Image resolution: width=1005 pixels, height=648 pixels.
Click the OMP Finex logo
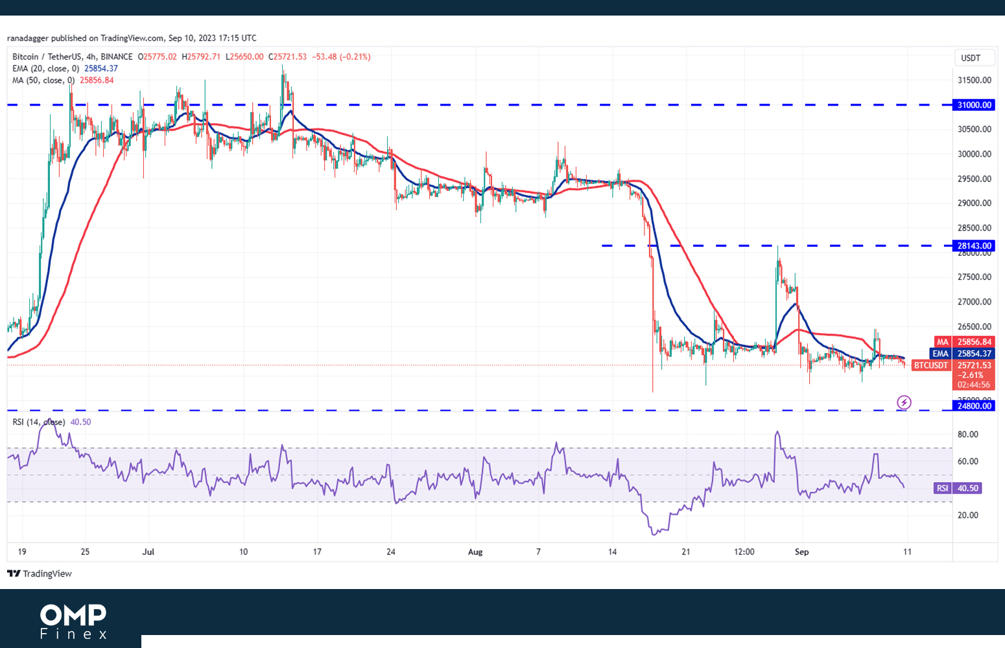tap(73, 621)
